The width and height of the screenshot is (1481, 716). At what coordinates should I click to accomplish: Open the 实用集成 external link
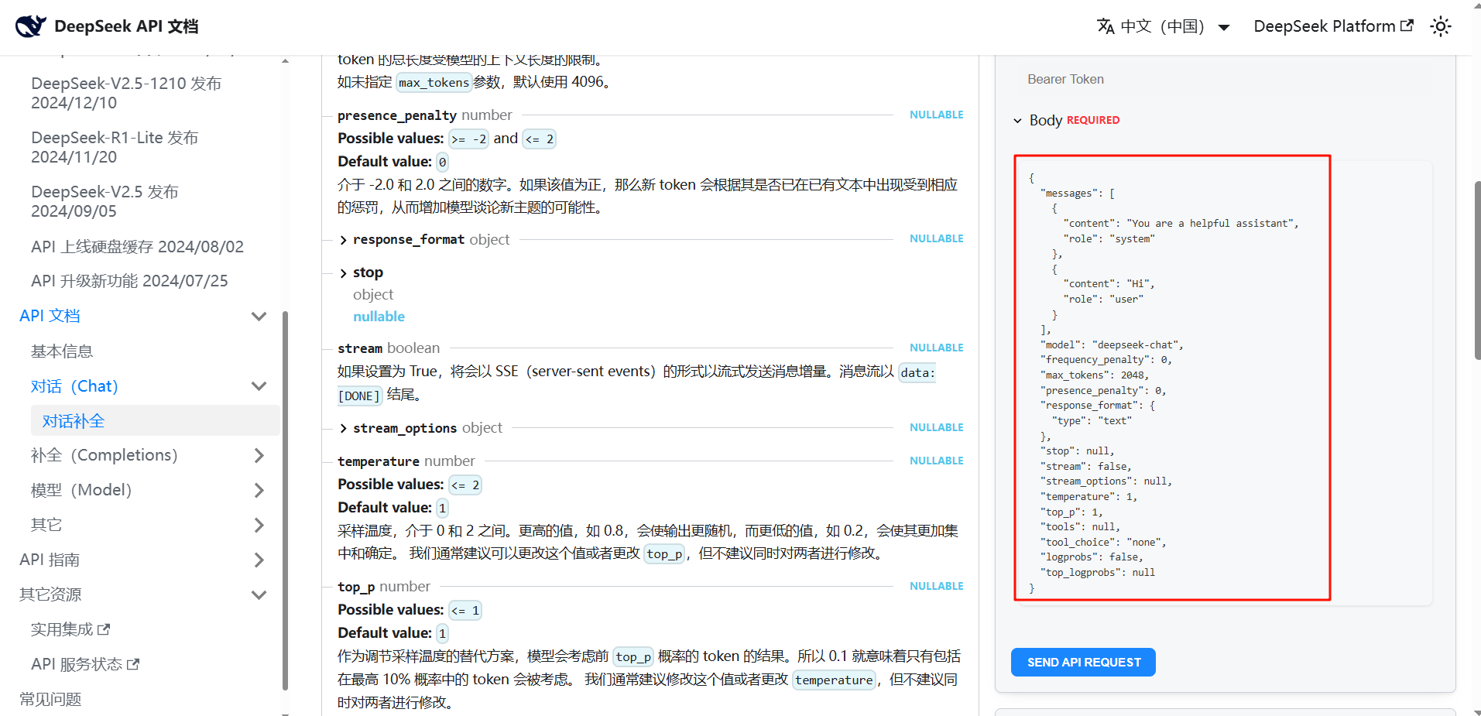[x=70, y=629]
